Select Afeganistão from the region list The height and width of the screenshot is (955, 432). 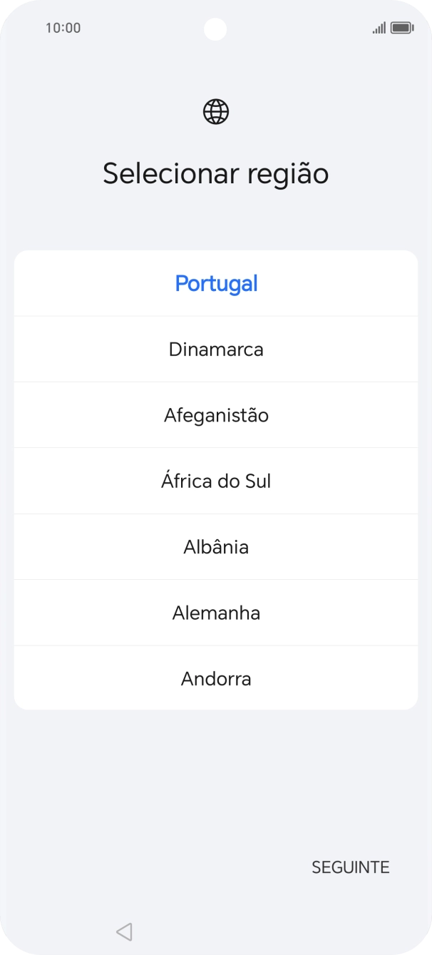(x=216, y=415)
